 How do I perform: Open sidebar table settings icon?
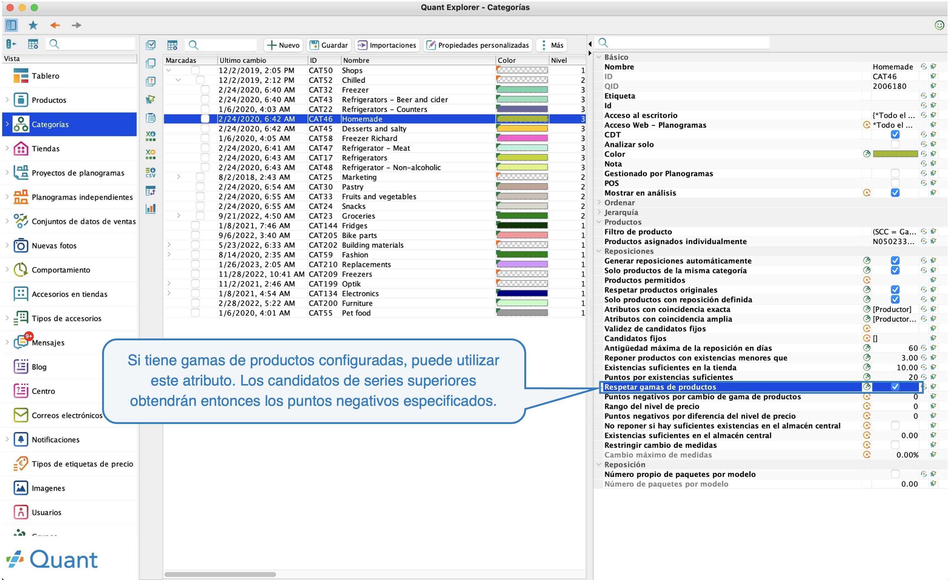[33, 44]
